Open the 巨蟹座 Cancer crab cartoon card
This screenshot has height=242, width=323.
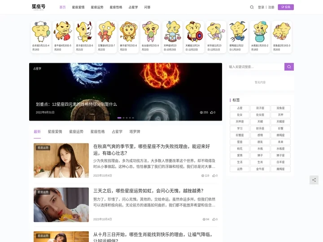pos(107,37)
